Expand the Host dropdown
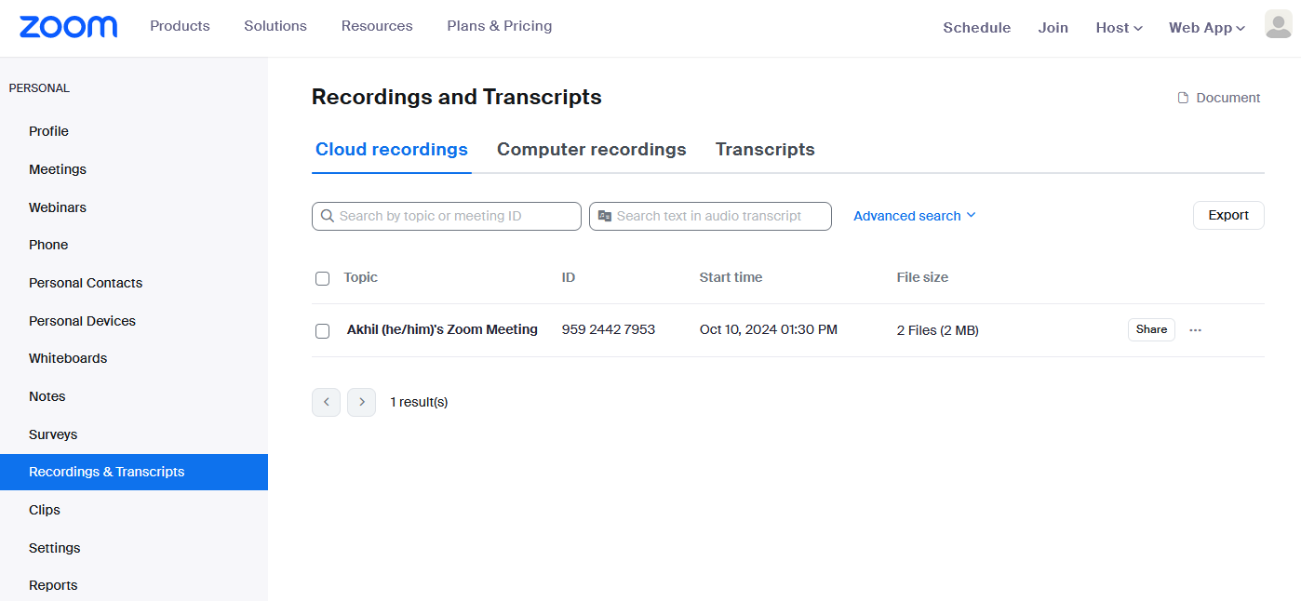The width and height of the screenshot is (1301, 601). 1119,28
